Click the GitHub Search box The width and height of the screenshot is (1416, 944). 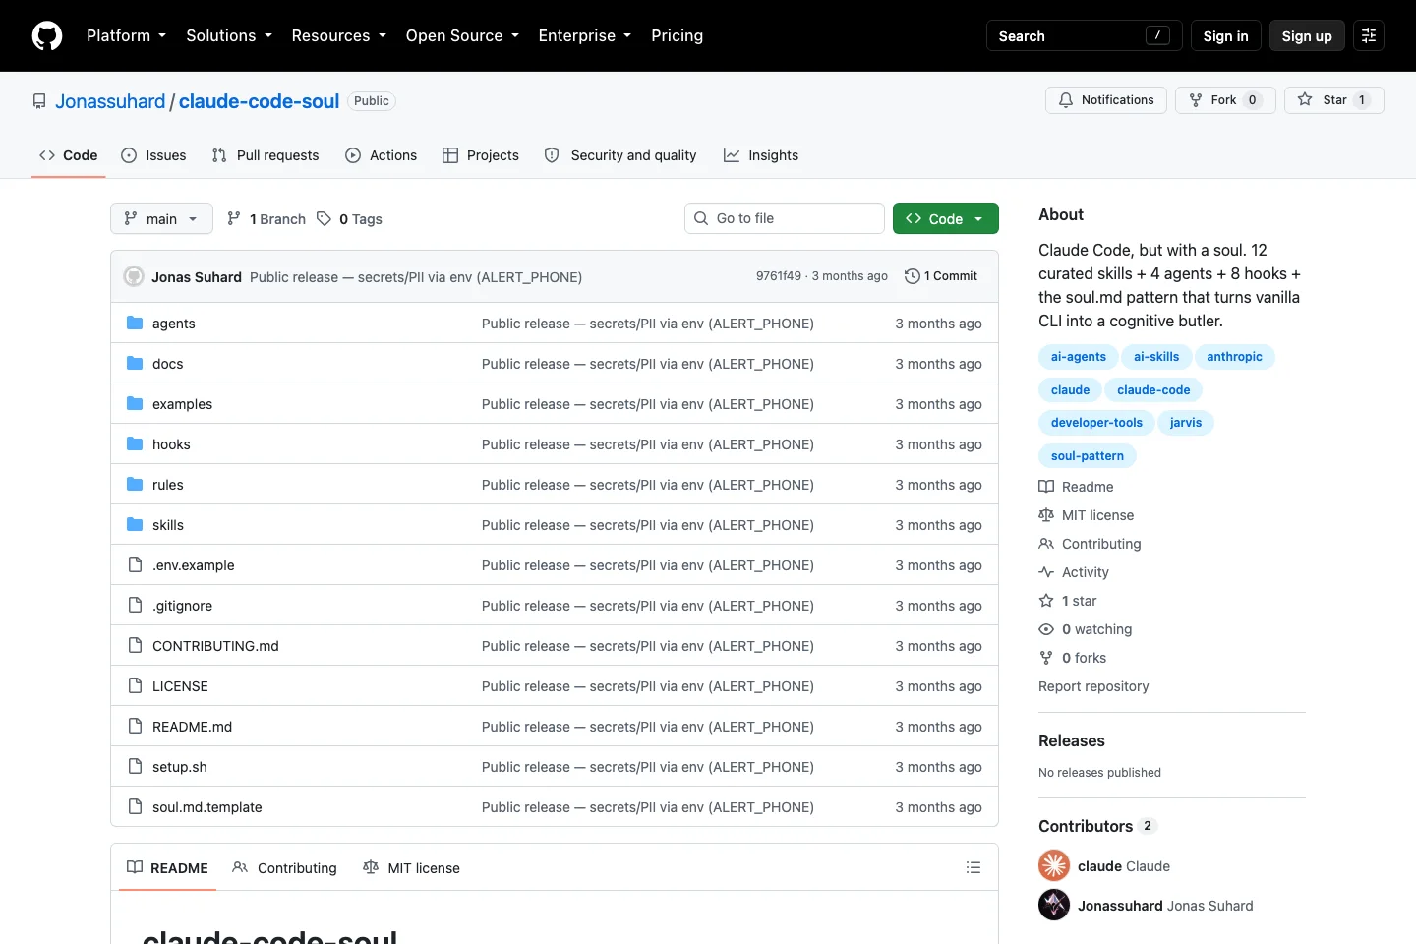click(1085, 35)
